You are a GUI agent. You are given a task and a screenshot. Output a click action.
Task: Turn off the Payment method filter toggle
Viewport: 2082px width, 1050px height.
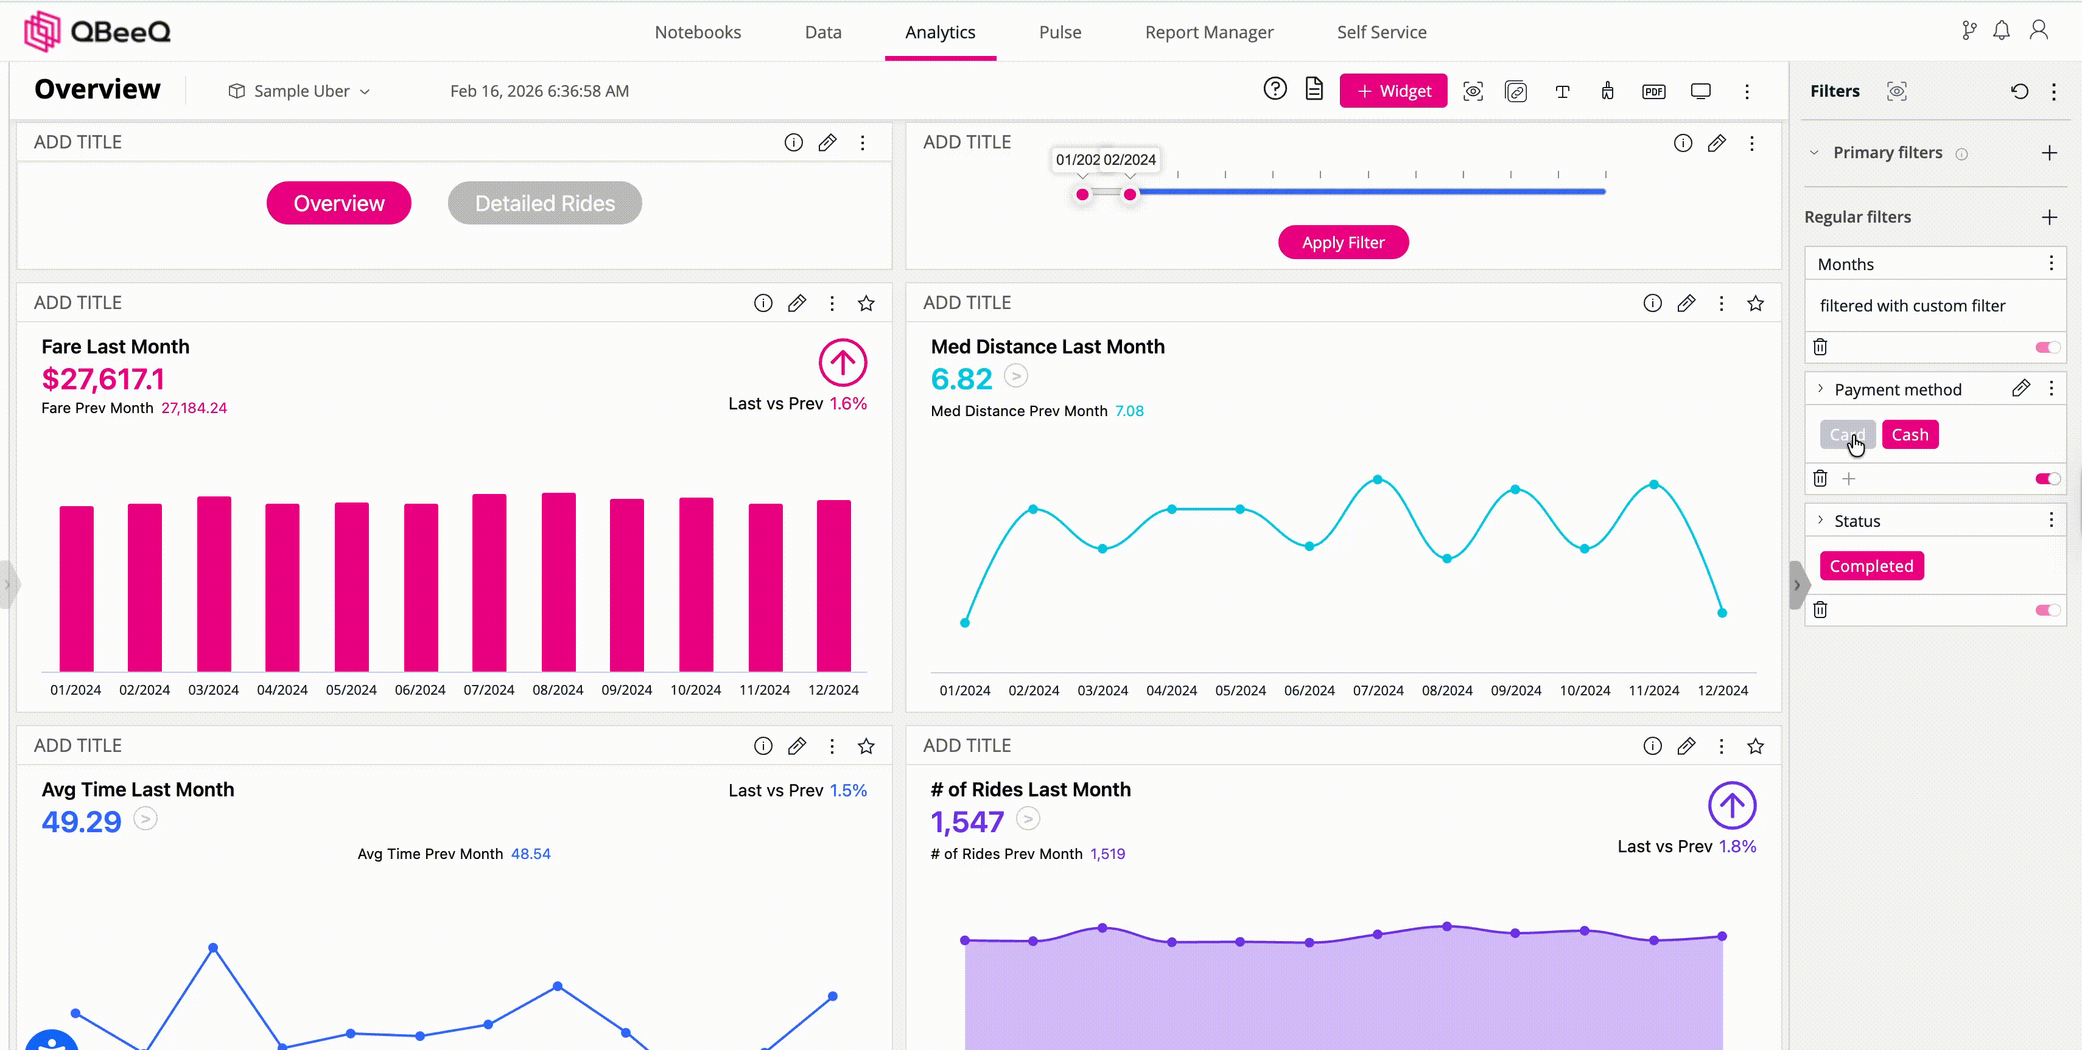point(2047,479)
